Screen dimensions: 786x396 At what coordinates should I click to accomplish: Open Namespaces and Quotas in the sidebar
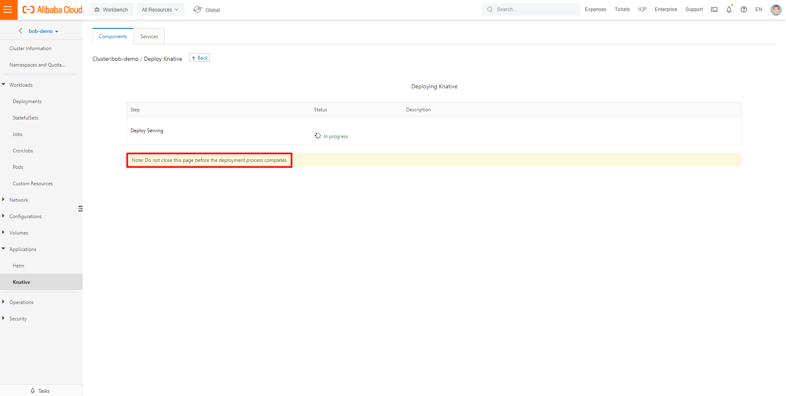(x=37, y=65)
